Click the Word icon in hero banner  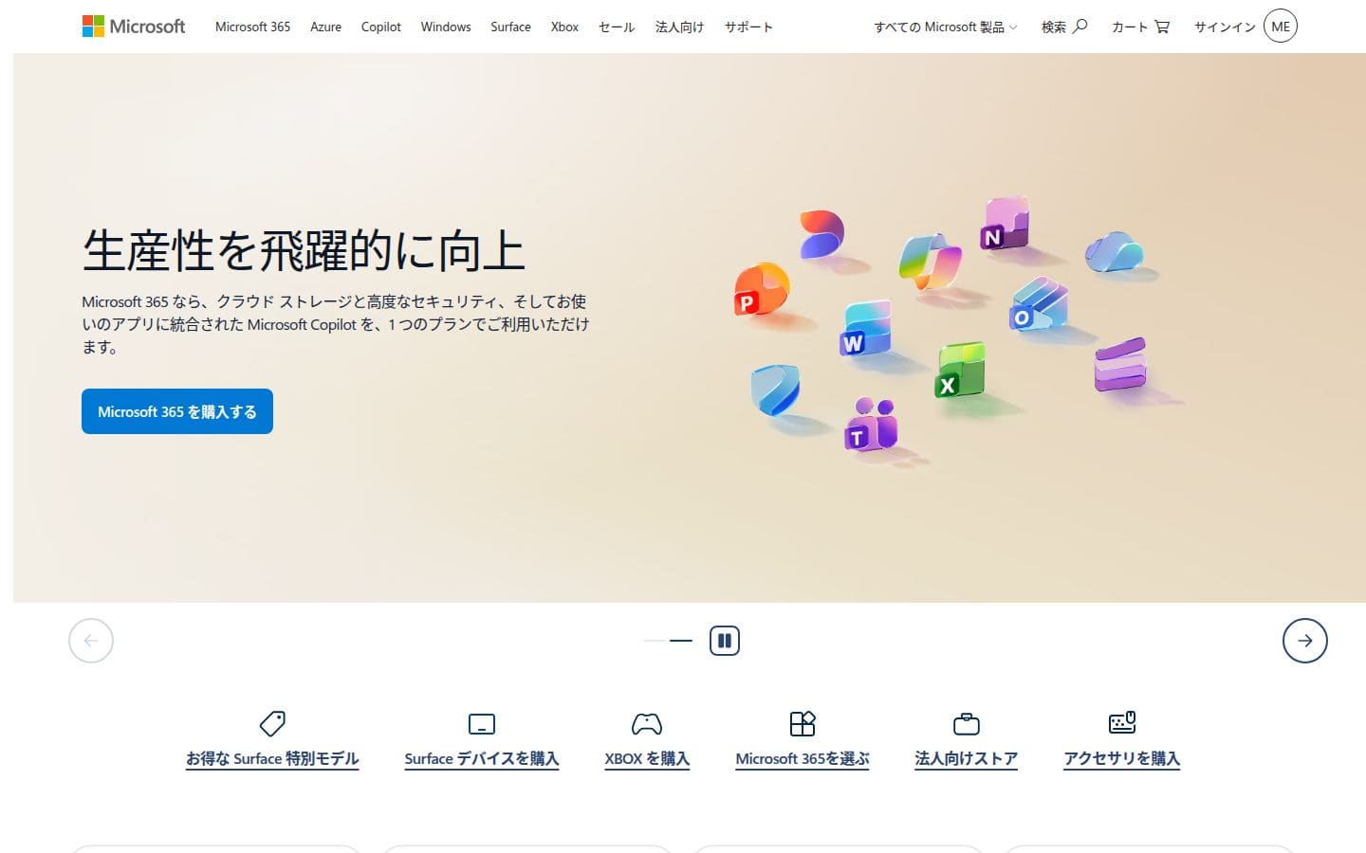pyautogui.click(x=865, y=328)
